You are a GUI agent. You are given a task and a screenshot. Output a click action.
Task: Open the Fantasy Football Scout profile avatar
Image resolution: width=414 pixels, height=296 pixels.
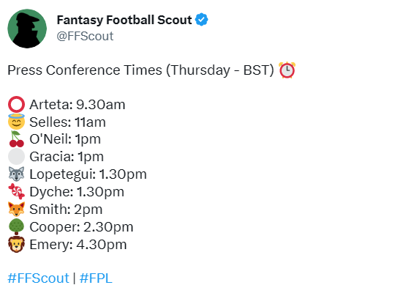pos(27,29)
